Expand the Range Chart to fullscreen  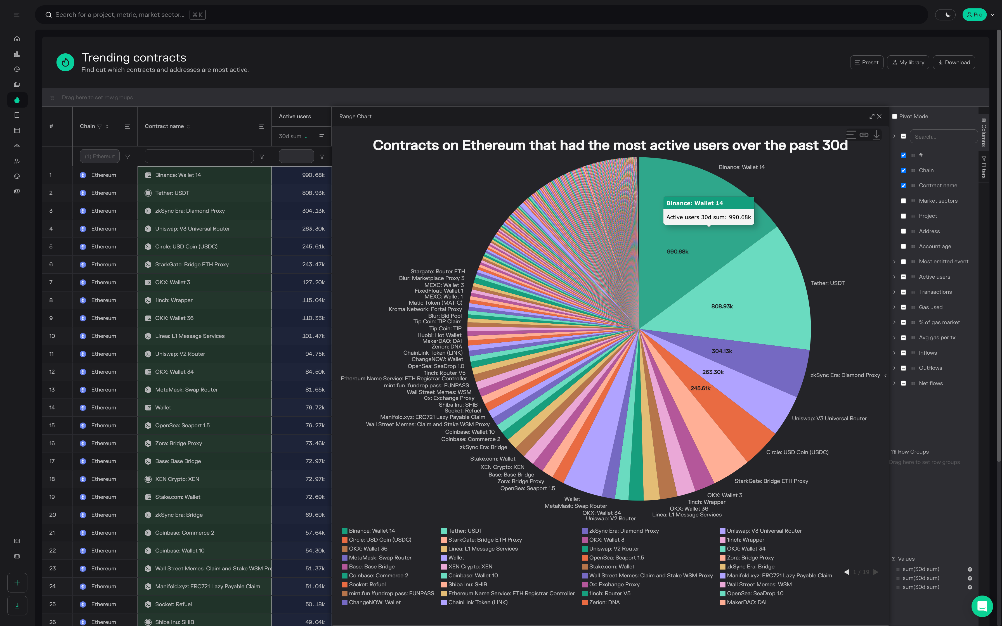tap(872, 116)
